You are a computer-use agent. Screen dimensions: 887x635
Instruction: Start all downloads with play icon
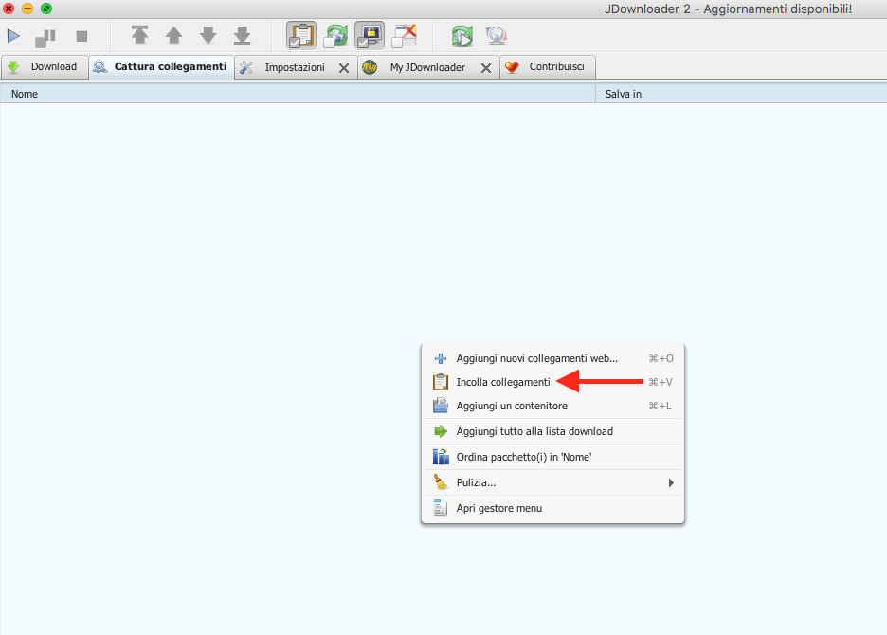(x=13, y=36)
